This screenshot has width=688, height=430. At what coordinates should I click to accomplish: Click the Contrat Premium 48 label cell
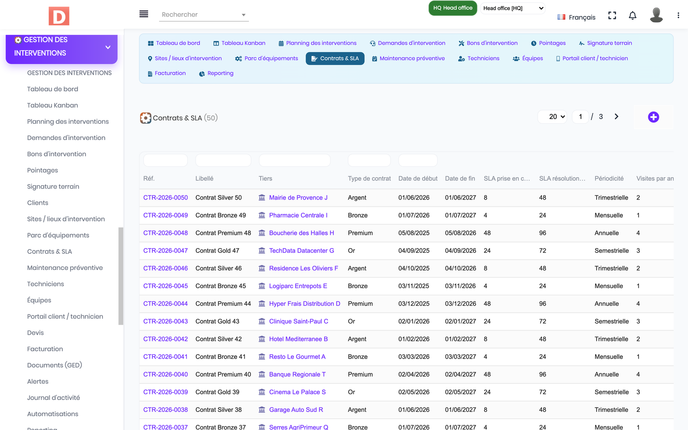point(223,233)
